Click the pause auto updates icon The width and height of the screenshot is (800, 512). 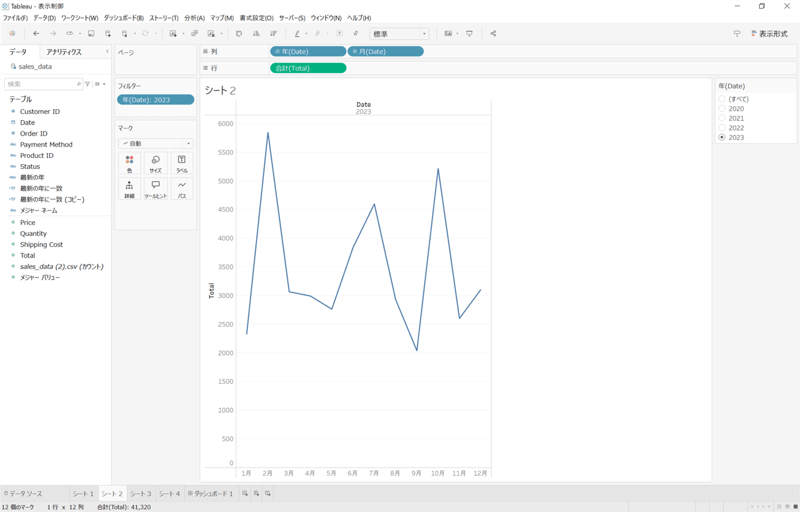tap(125, 34)
